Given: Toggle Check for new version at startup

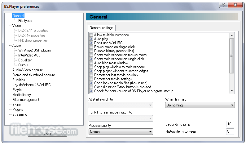Looking at the screenshot, I should click(x=91, y=91).
